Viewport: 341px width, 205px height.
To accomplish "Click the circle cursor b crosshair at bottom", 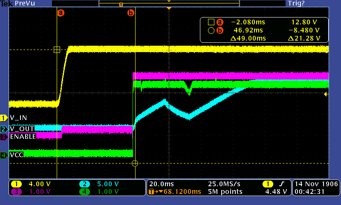I will 135,163.
